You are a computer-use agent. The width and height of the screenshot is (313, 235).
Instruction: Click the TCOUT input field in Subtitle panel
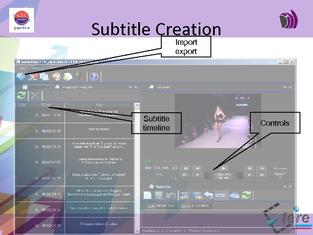(201, 206)
